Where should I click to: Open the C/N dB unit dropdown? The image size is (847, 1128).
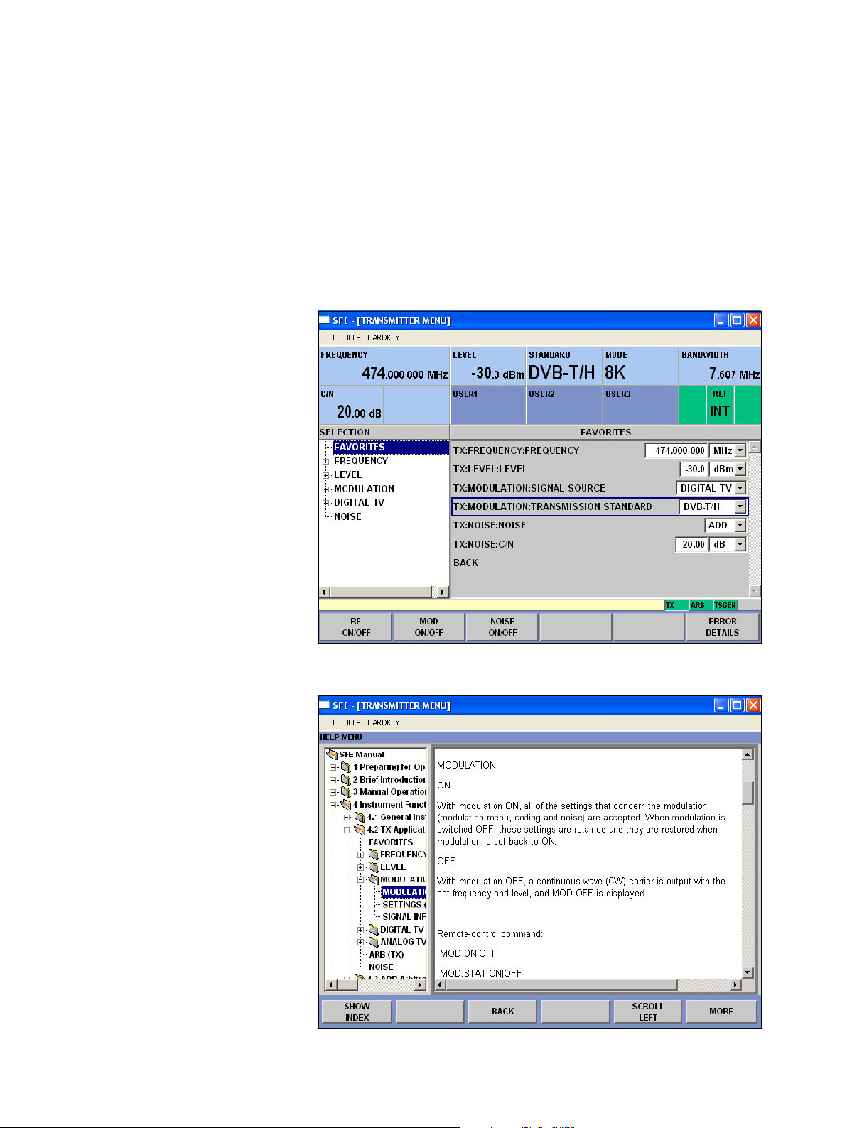point(740,544)
